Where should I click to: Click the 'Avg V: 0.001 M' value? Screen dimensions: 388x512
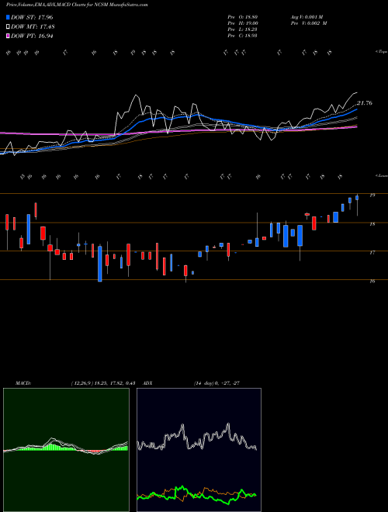click(307, 17)
